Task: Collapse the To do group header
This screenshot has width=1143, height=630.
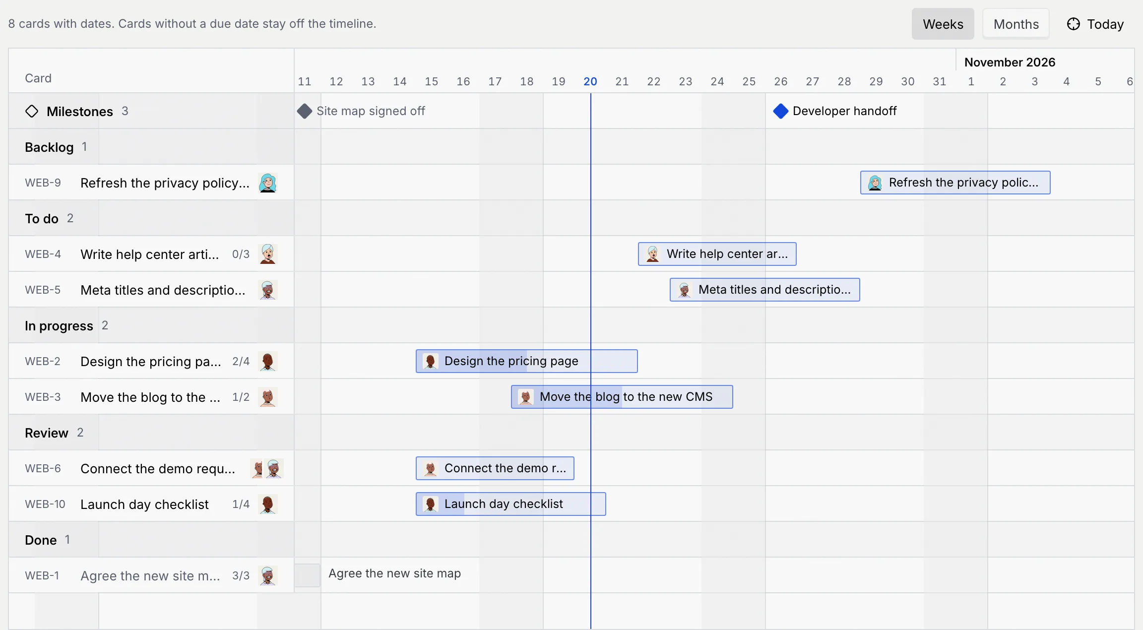Action: 151,218
